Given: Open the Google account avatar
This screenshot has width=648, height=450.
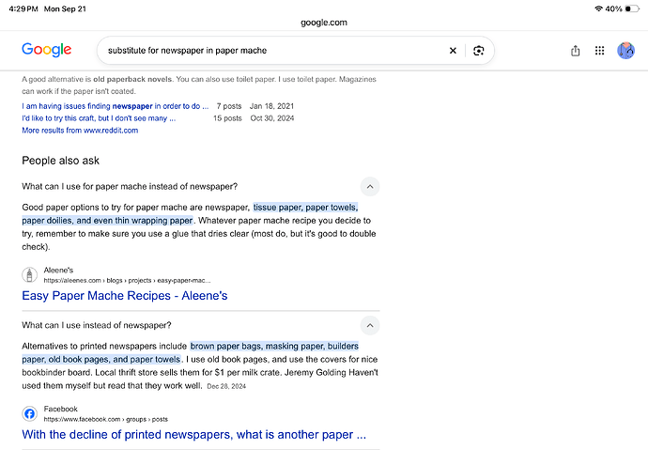Looking at the screenshot, I should pyautogui.click(x=625, y=51).
